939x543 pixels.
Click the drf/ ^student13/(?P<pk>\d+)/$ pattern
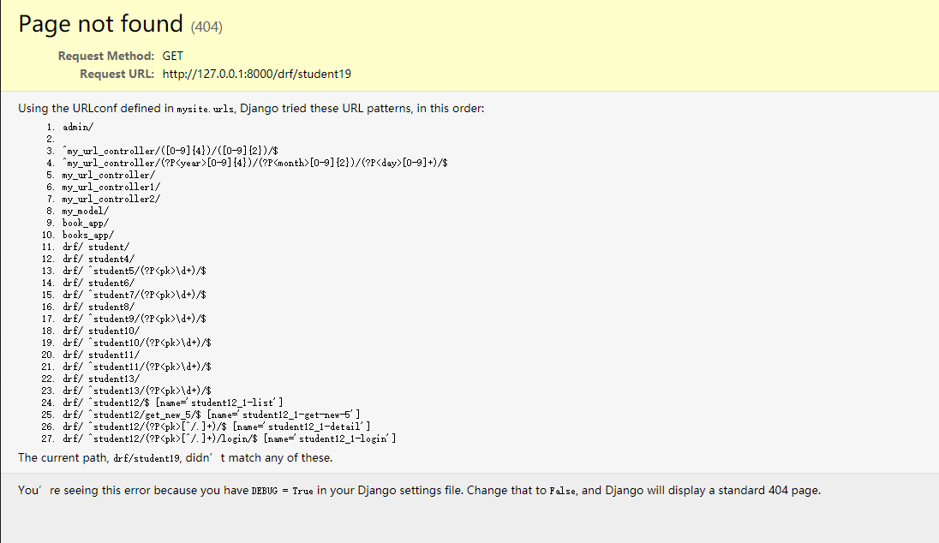coord(137,391)
